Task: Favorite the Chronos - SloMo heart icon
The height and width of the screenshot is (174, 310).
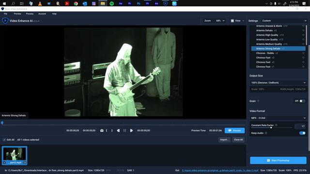Action: (x=303, y=53)
